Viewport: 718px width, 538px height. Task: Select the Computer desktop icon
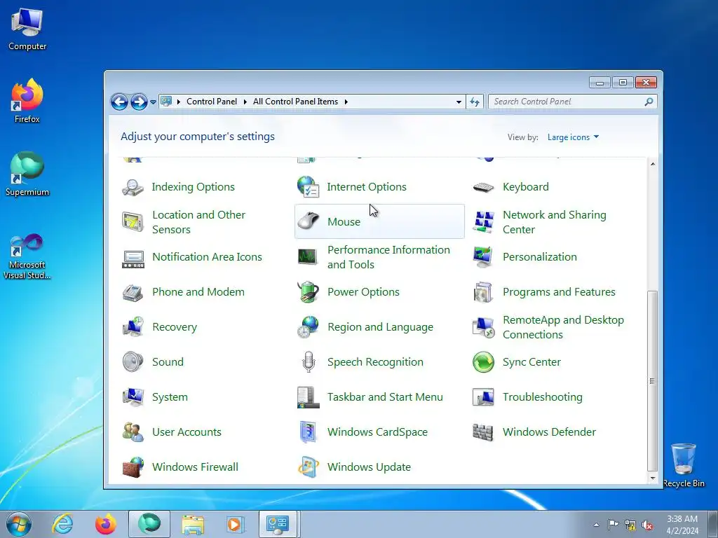(x=27, y=29)
